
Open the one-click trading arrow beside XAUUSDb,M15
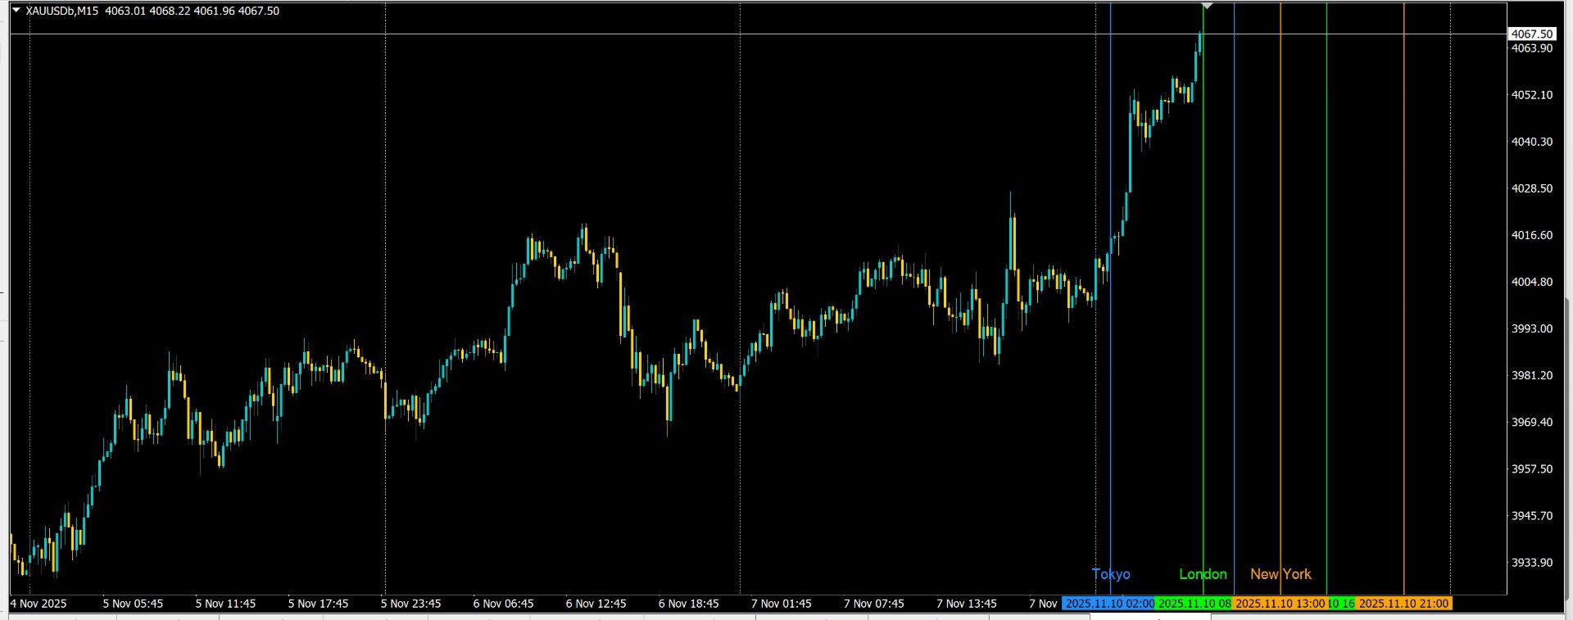(x=16, y=11)
